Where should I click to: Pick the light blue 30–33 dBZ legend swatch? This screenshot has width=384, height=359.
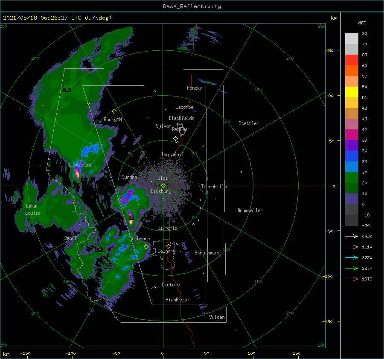pos(352,166)
